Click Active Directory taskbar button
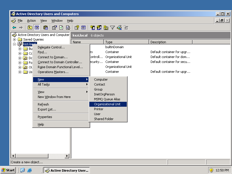This screenshot has height=174, width=232. point(66,170)
